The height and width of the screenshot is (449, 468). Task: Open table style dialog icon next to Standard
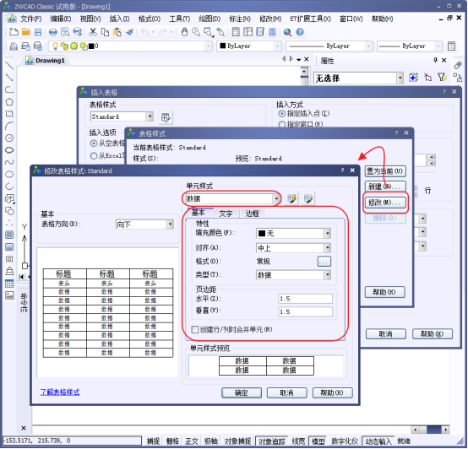click(166, 117)
